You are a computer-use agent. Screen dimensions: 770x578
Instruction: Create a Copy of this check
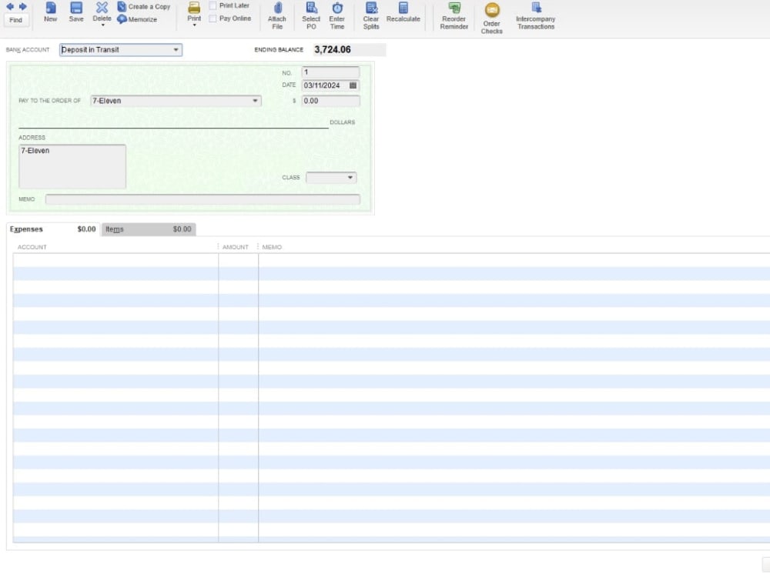click(143, 6)
